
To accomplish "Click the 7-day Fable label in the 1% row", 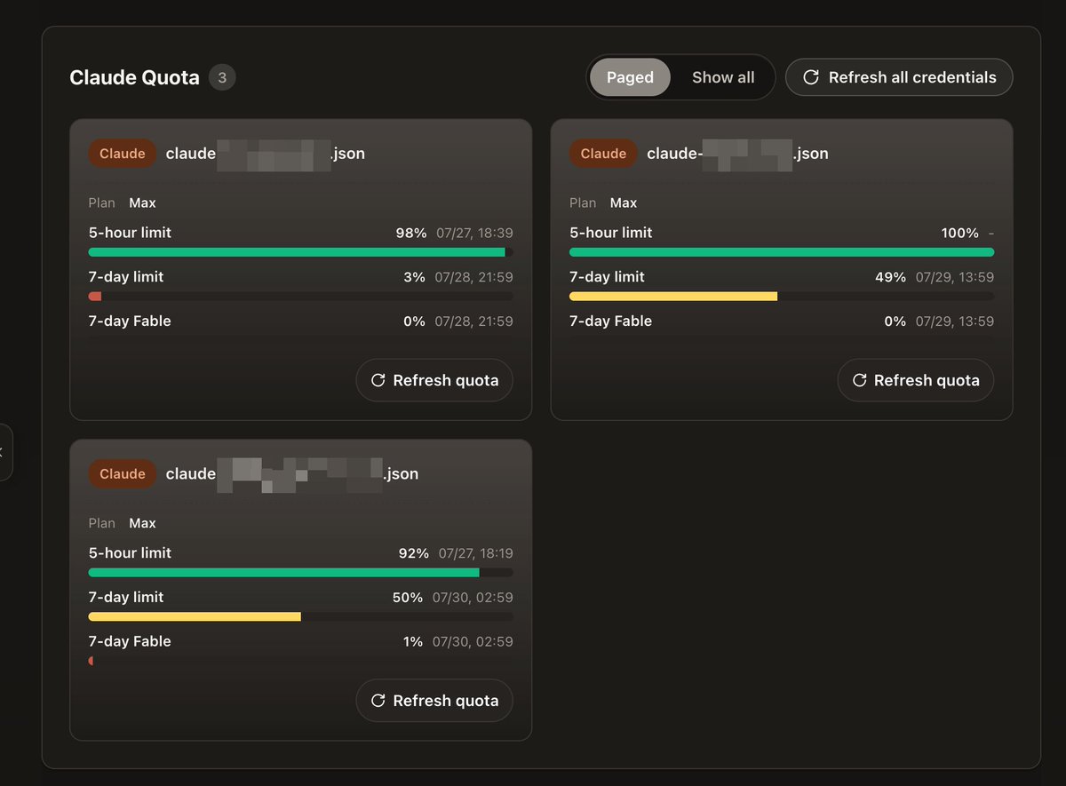I will coord(130,641).
